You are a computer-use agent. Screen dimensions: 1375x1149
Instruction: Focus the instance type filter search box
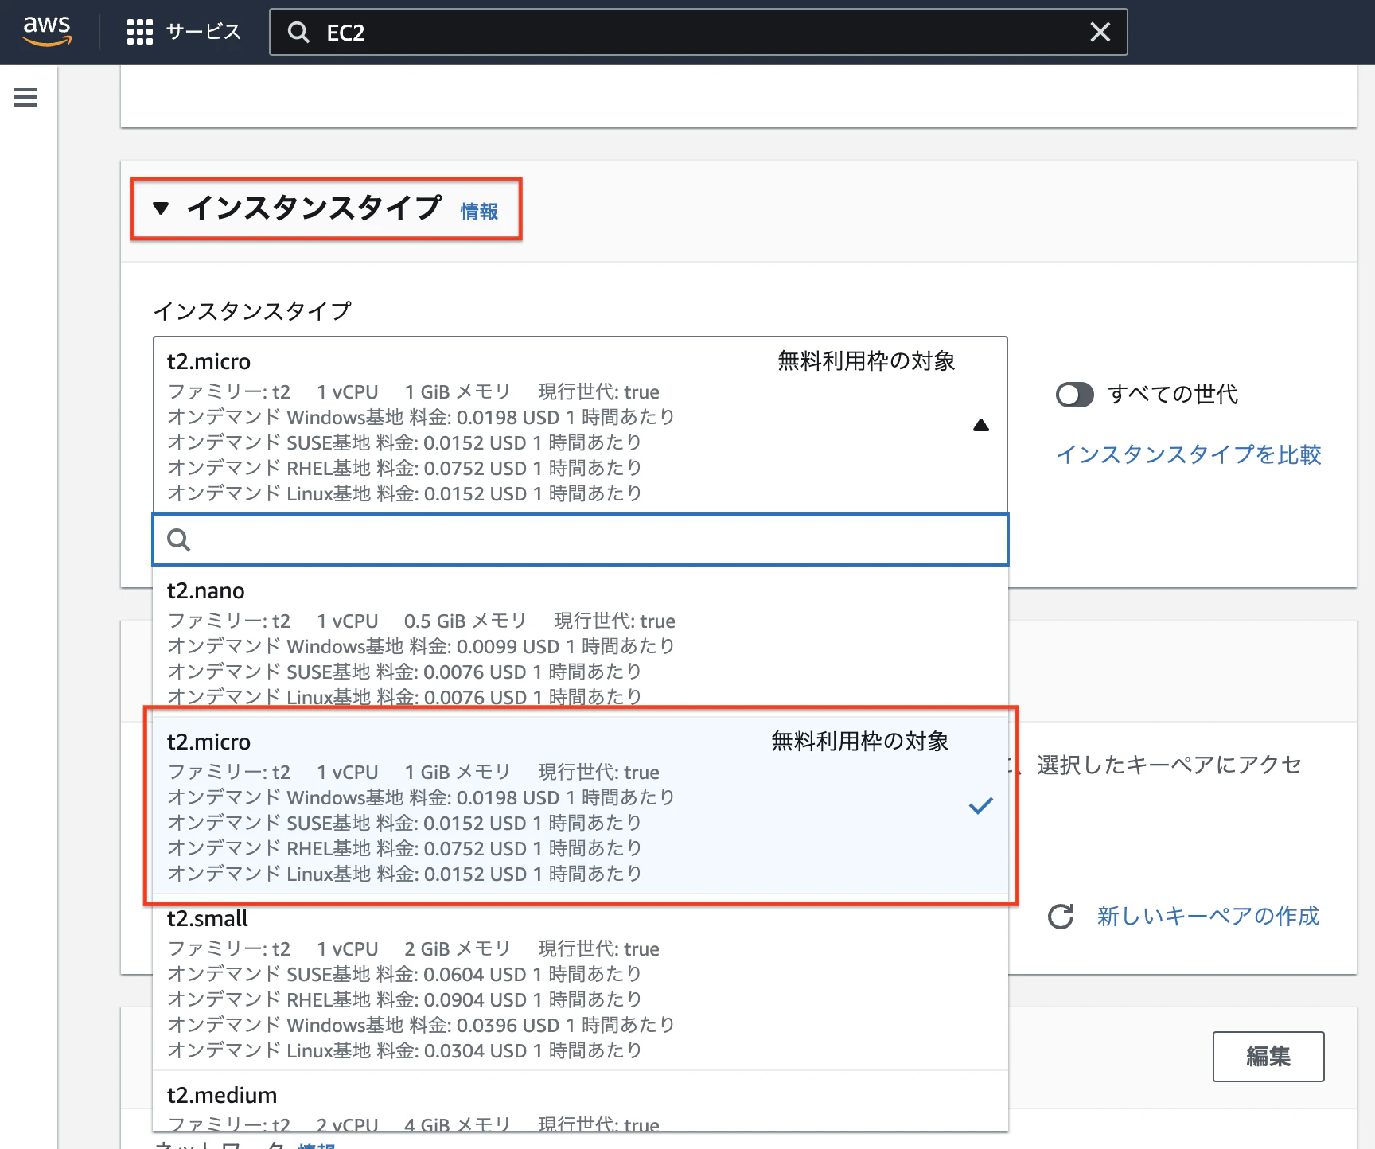[x=580, y=539]
